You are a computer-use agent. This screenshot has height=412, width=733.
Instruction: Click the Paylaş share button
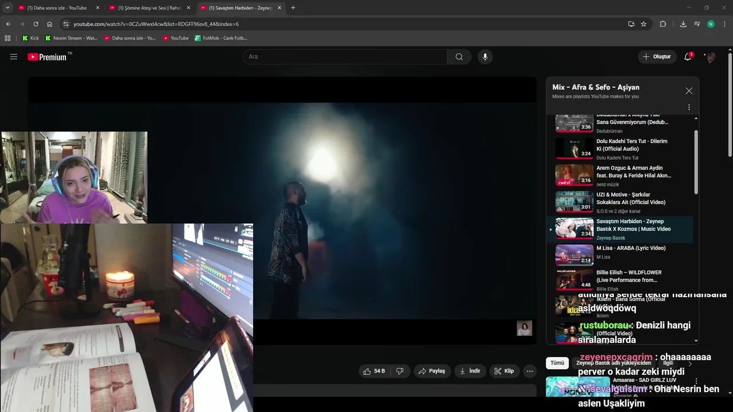(x=432, y=371)
